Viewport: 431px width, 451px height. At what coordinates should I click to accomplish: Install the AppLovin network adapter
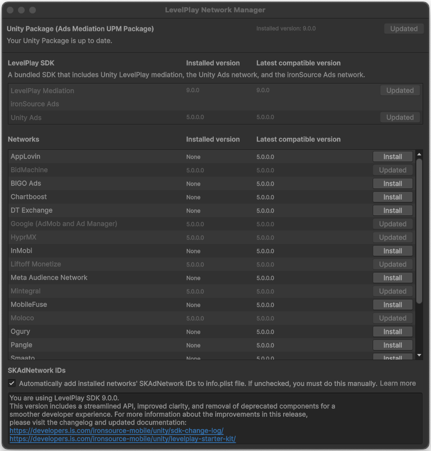[x=392, y=157]
